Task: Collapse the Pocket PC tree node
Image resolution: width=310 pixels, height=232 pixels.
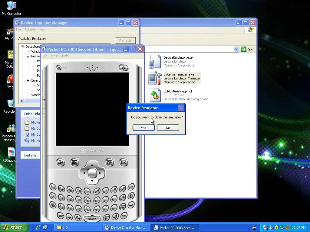Action: [28, 56]
